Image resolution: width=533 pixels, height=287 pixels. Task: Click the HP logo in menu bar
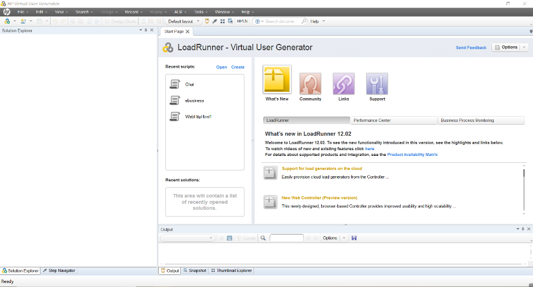(x=6, y=12)
